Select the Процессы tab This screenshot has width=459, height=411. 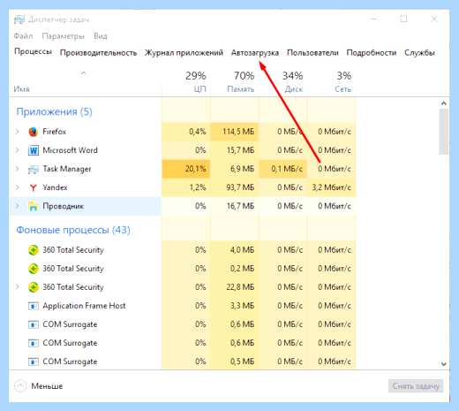pos(33,51)
